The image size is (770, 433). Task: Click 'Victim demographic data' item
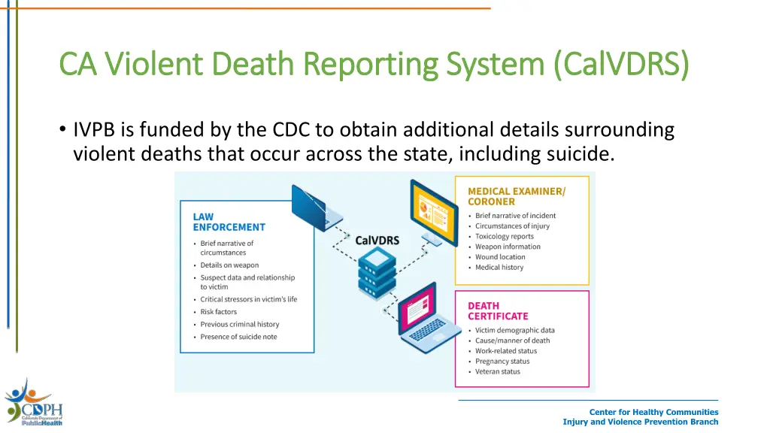pyautogui.click(x=514, y=331)
